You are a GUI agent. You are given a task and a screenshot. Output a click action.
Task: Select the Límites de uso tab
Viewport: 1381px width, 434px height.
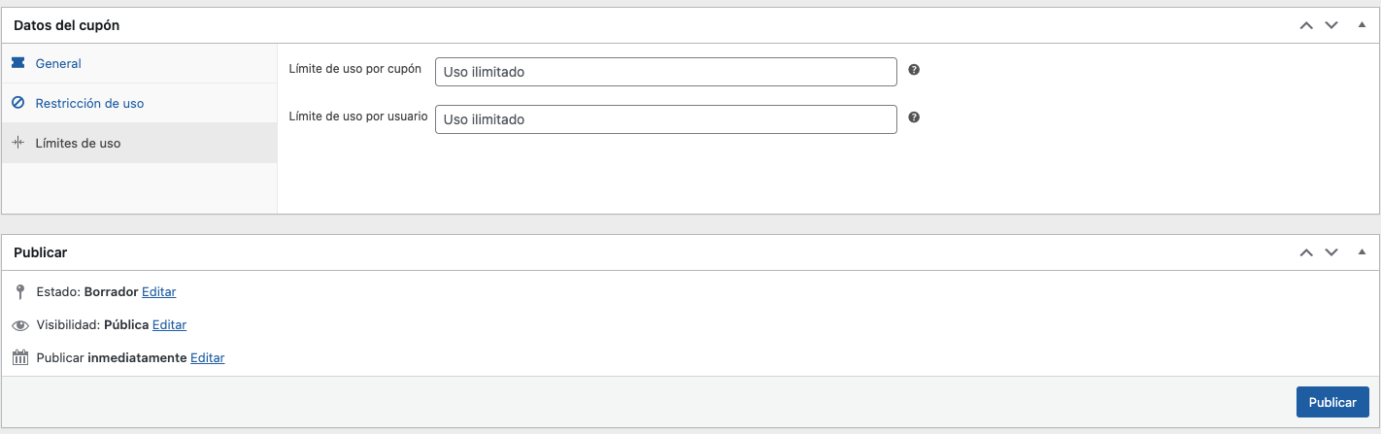click(x=78, y=143)
